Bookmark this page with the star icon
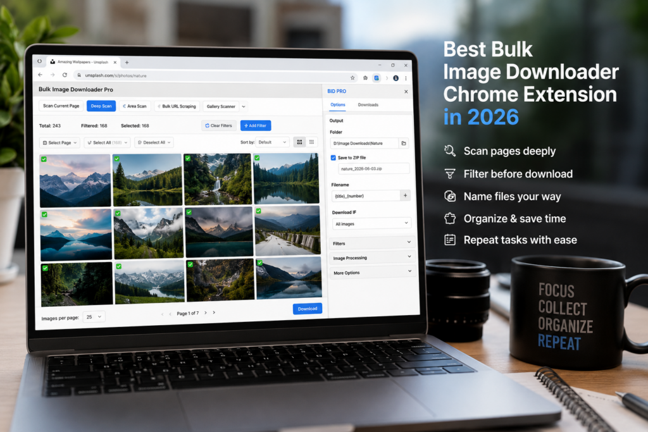648x432 pixels. click(352, 78)
